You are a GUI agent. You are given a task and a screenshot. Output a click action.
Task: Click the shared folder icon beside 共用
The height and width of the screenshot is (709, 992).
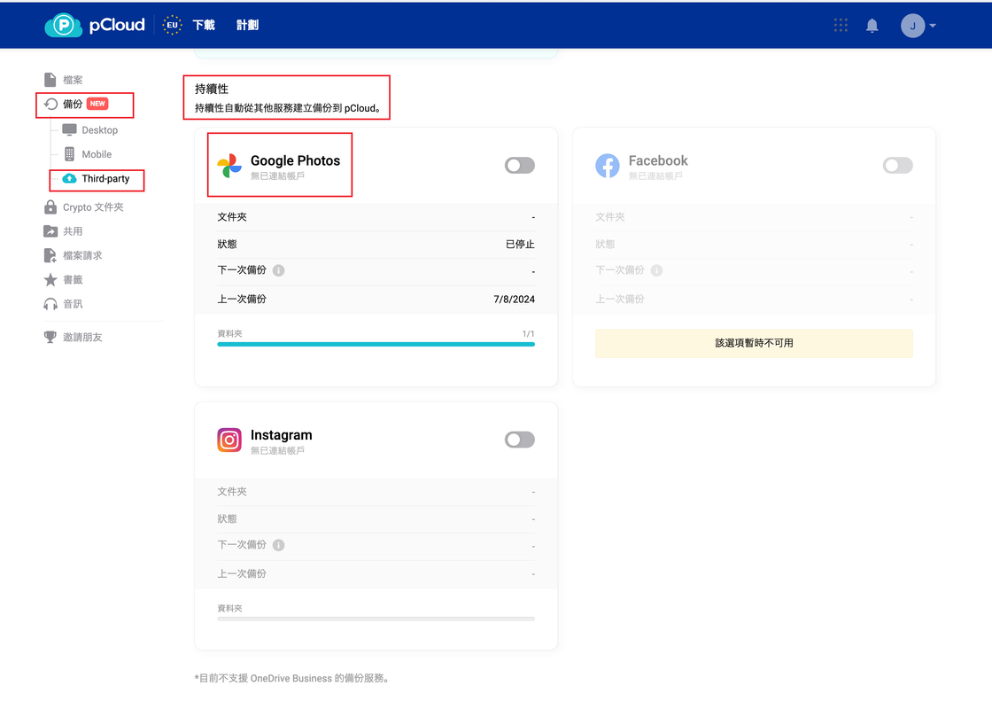(x=50, y=231)
